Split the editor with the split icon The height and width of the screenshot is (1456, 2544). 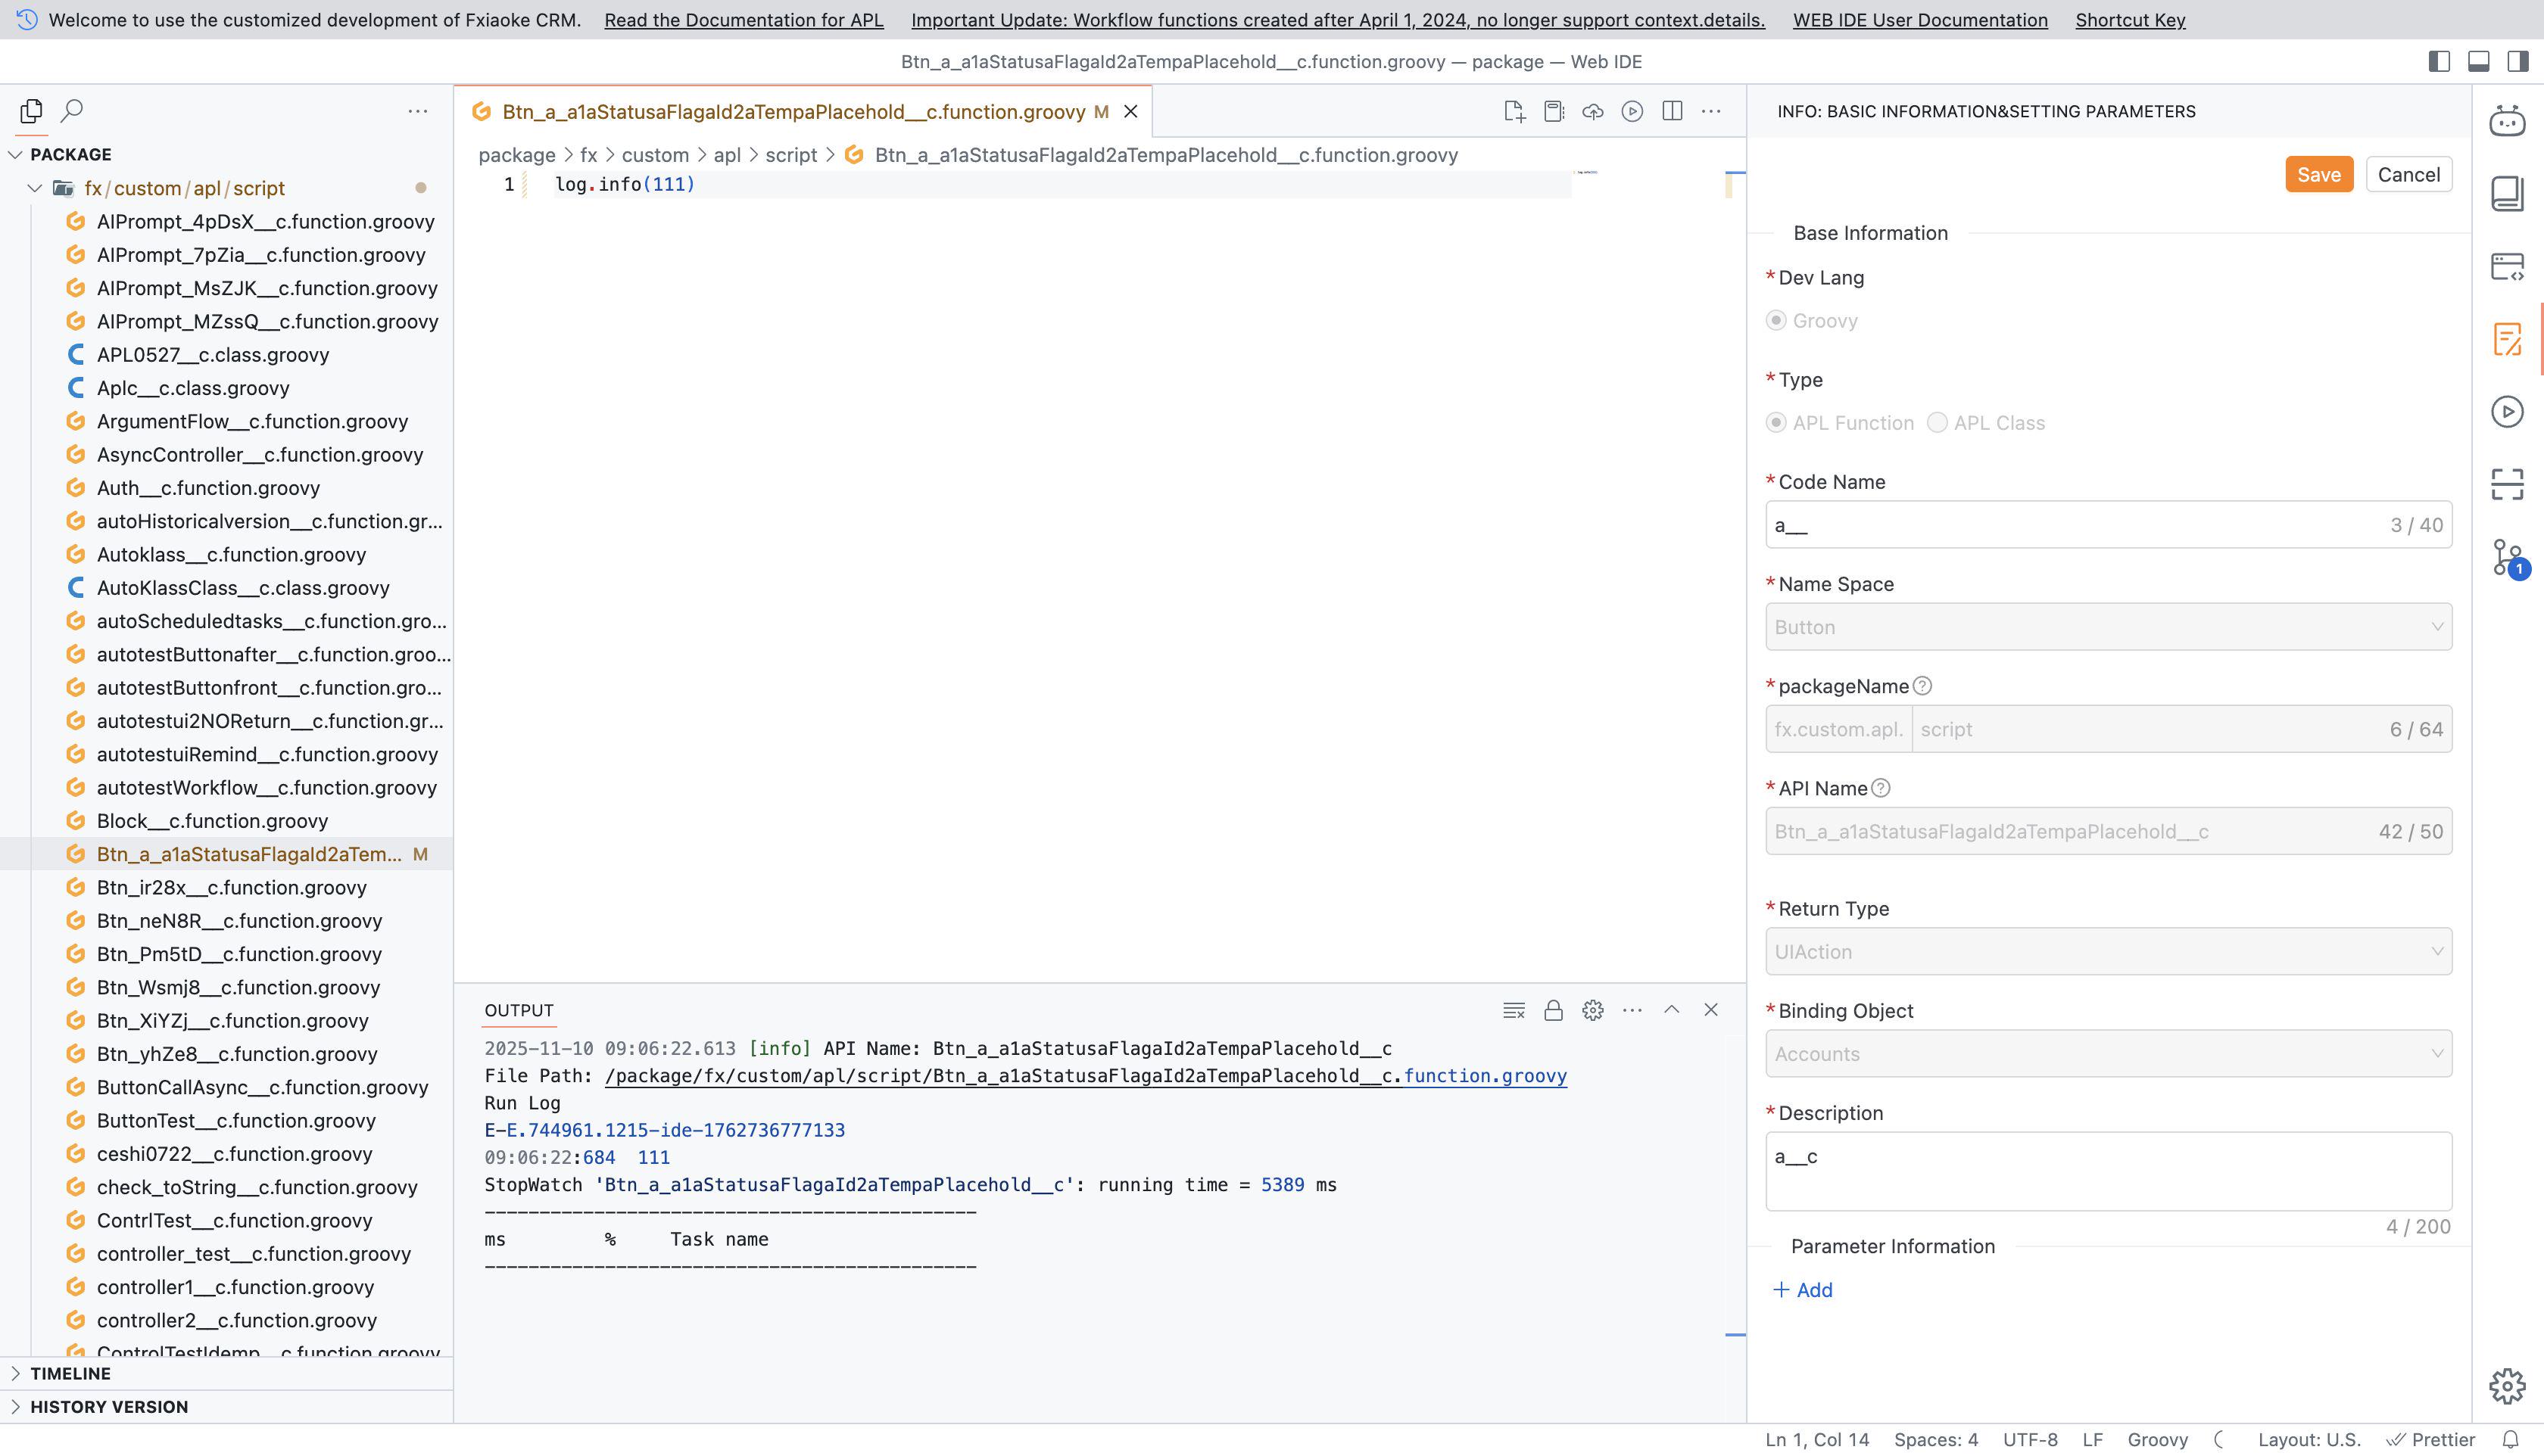pos(1672,111)
